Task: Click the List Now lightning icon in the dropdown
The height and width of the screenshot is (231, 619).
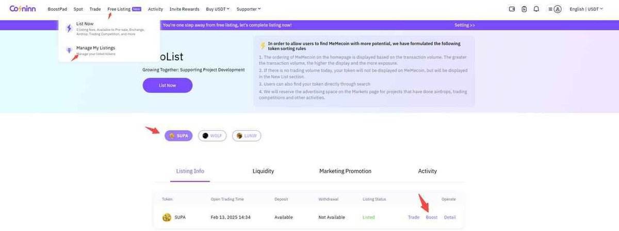Action: pyautogui.click(x=69, y=28)
